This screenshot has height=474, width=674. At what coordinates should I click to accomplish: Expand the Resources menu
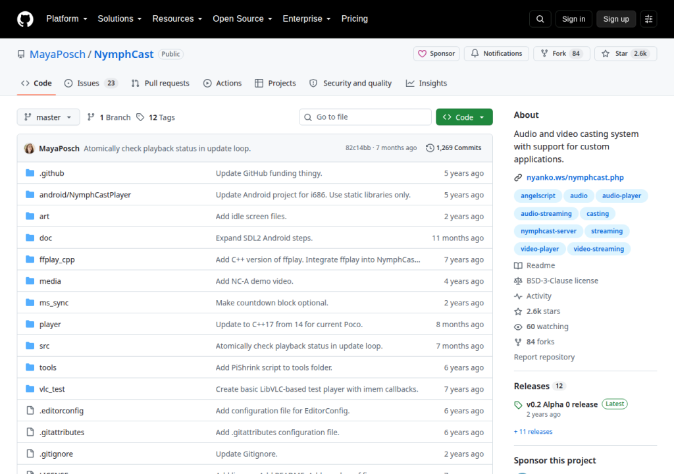[177, 19]
